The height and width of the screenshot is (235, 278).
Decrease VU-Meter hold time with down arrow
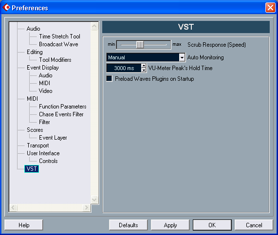144,70
